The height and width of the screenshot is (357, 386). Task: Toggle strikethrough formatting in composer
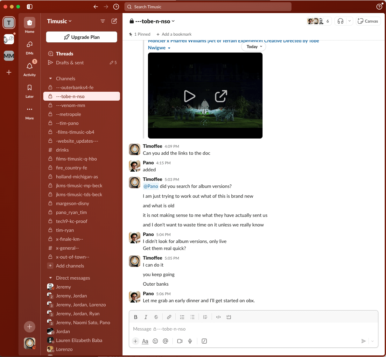(156, 317)
